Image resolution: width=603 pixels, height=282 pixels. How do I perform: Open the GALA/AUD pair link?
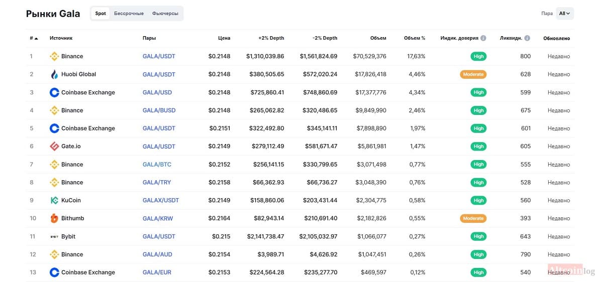point(157,254)
